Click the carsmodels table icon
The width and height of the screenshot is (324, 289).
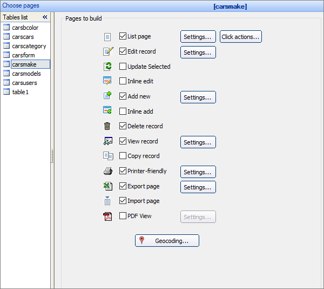click(x=6, y=73)
